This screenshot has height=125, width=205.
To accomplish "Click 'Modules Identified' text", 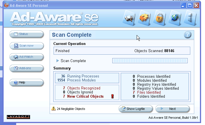I will click(x=152, y=80).
